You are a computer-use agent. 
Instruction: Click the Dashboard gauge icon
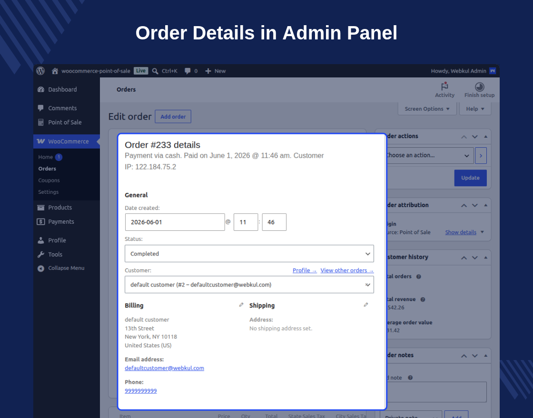pyautogui.click(x=41, y=90)
